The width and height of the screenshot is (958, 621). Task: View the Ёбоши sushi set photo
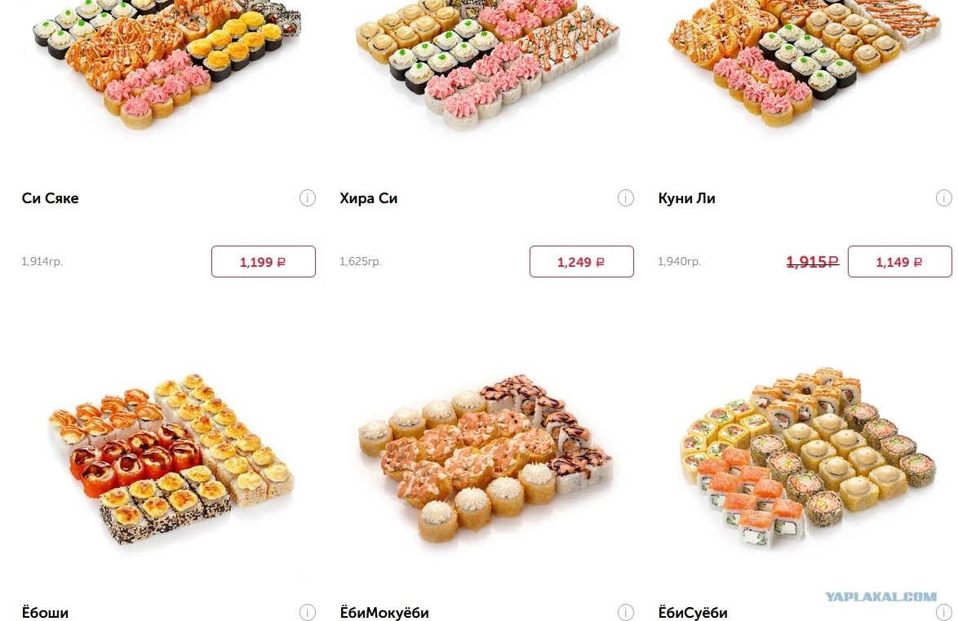[171, 459]
